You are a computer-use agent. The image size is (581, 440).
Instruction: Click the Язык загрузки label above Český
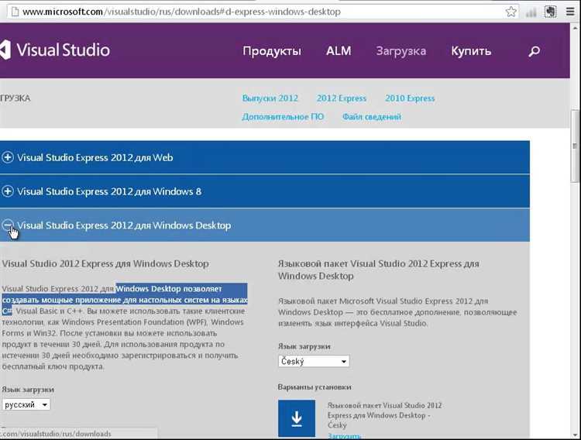(304, 346)
